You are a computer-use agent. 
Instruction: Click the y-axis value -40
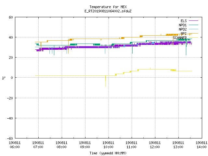coord(10,118)
